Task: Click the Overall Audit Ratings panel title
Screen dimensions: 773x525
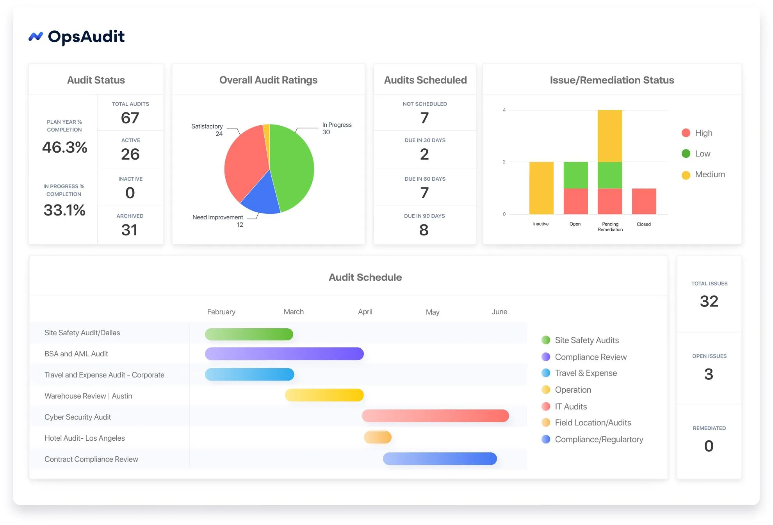Action: pos(268,80)
